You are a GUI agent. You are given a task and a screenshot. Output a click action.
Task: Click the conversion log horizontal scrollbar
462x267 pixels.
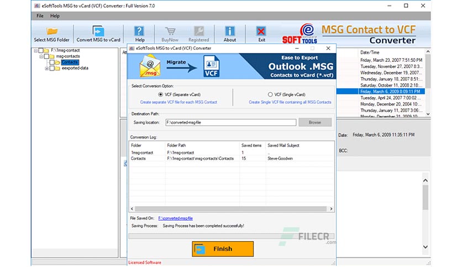point(230,209)
